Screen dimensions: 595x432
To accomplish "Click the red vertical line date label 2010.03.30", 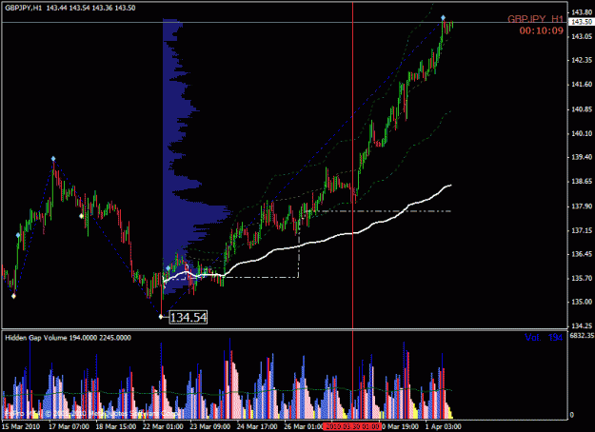I will pyautogui.click(x=351, y=426).
